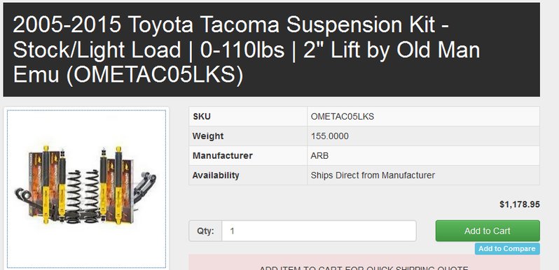Click the dark title banner background
This screenshot has width=559, height=270.
(510, 71)
